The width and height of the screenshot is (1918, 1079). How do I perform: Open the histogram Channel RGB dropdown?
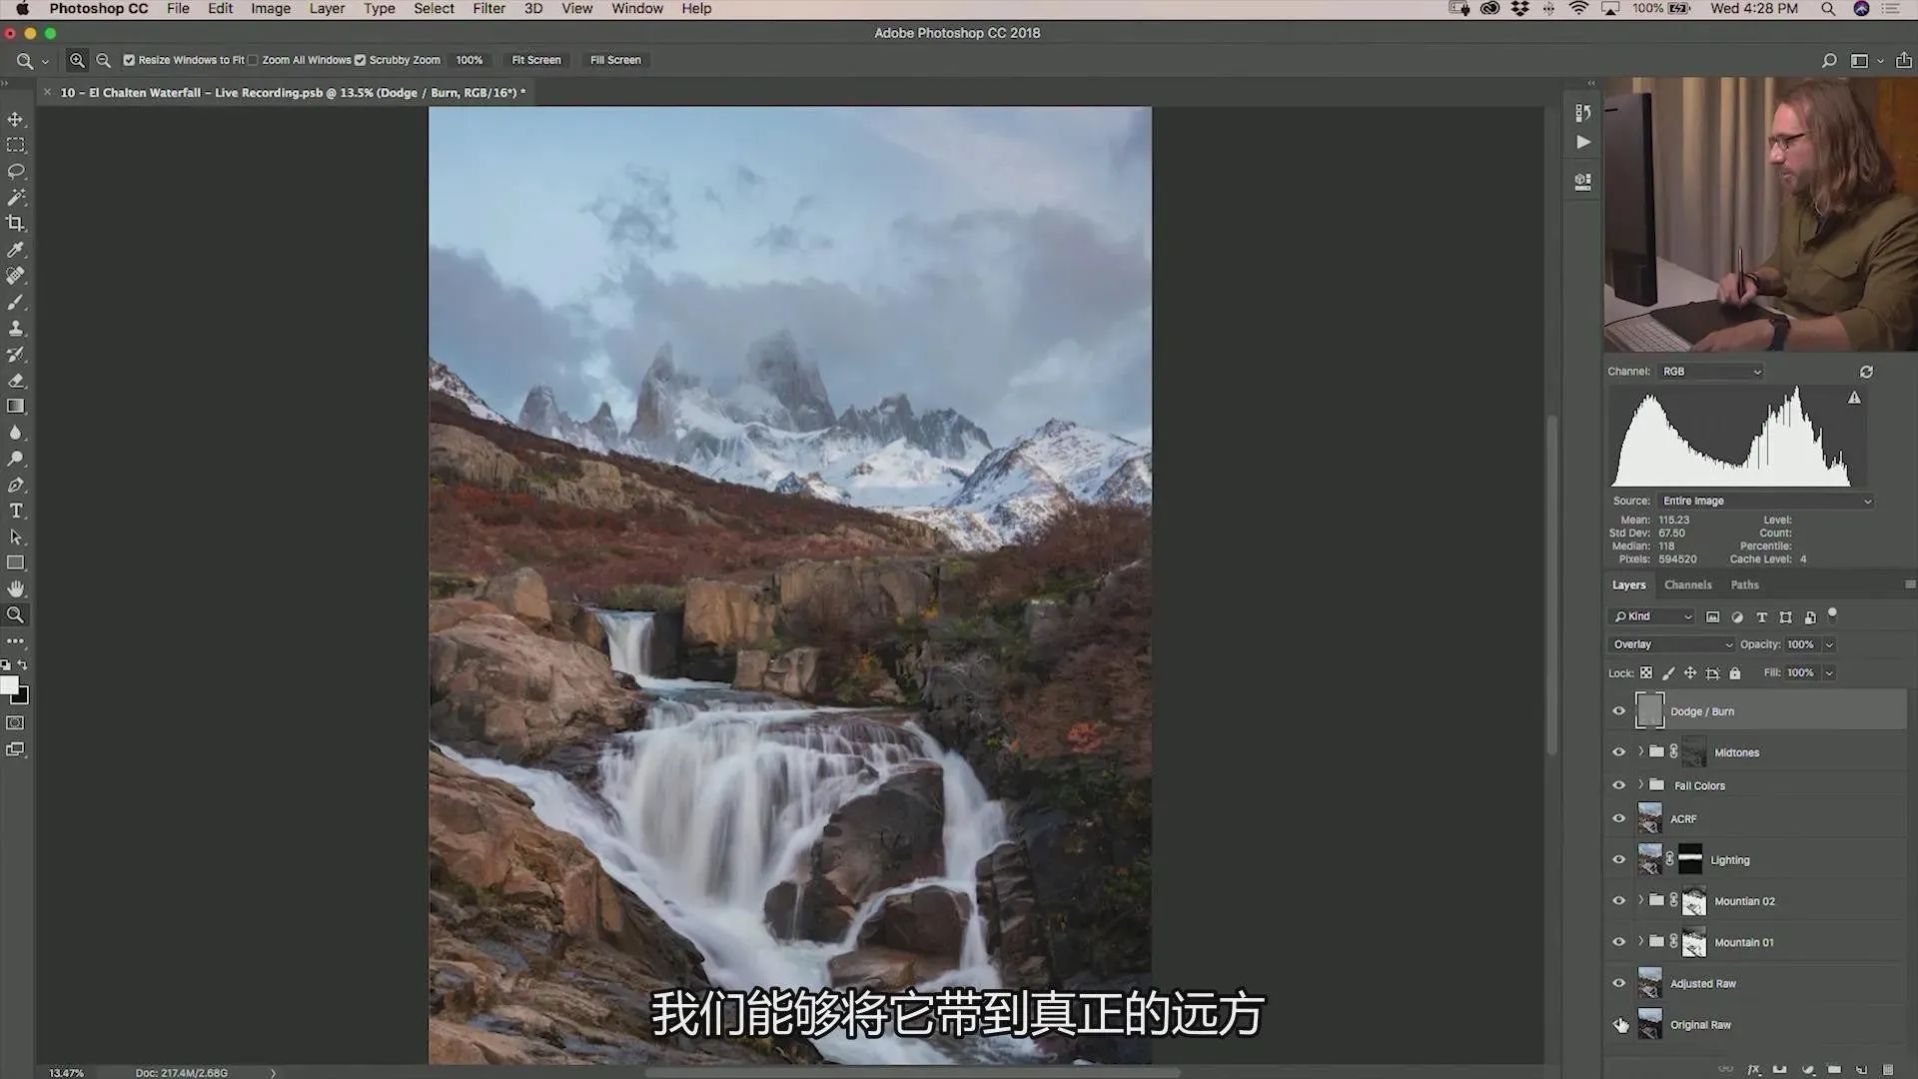pyautogui.click(x=1710, y=372)
